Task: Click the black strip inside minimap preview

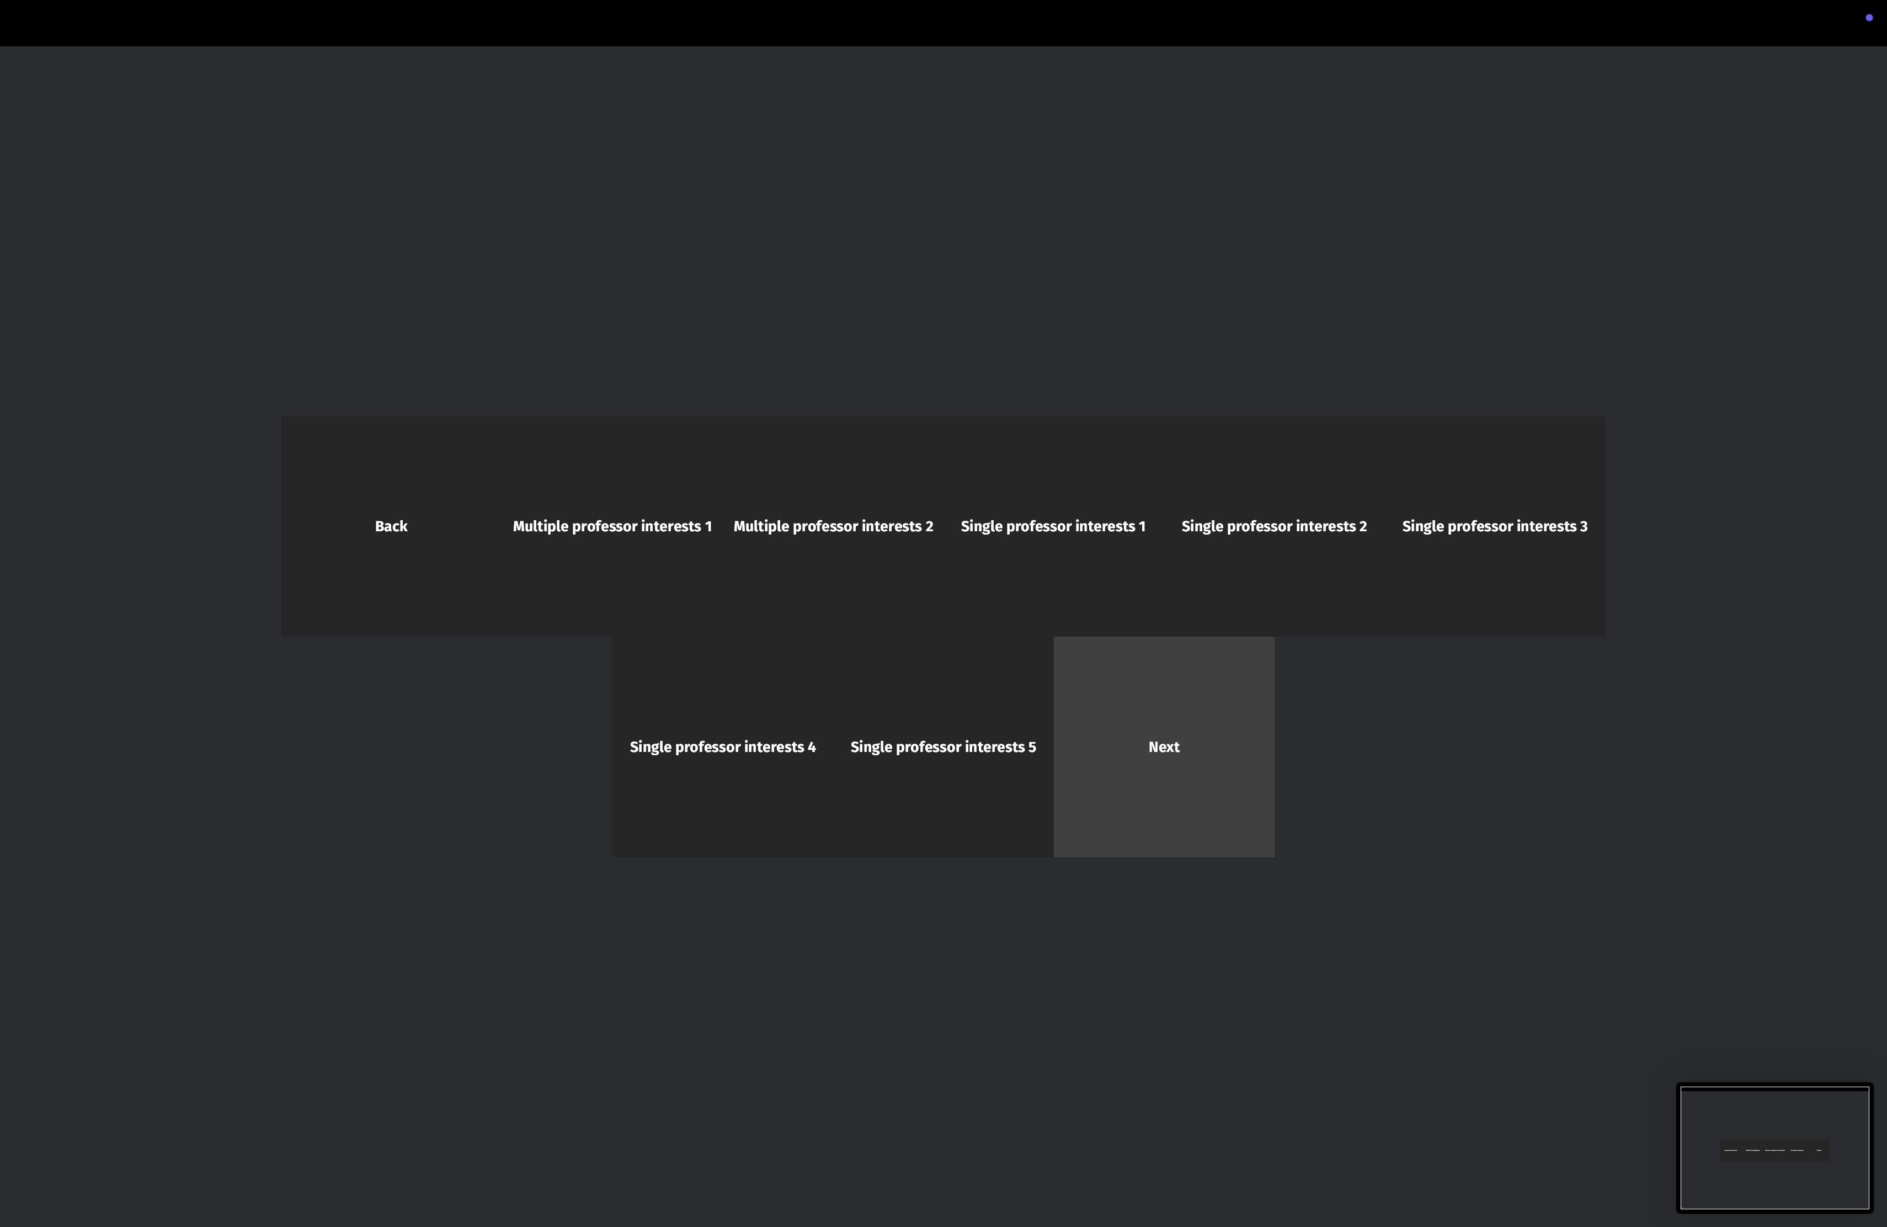Action: click(1774, 1090)
